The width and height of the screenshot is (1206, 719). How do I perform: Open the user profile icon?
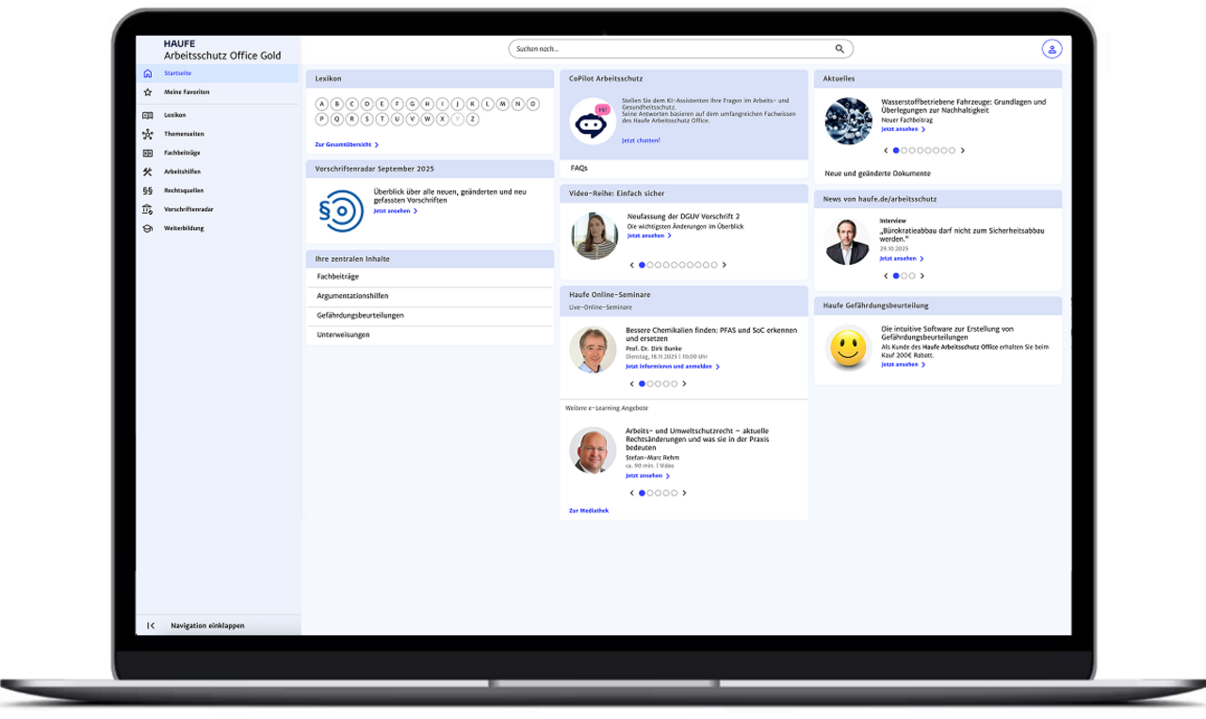click(1051, 49)
